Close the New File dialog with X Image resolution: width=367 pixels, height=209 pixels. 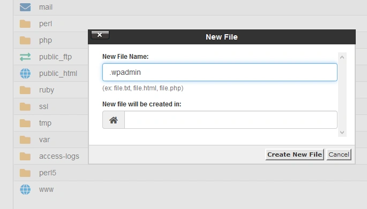click(100, 35)
